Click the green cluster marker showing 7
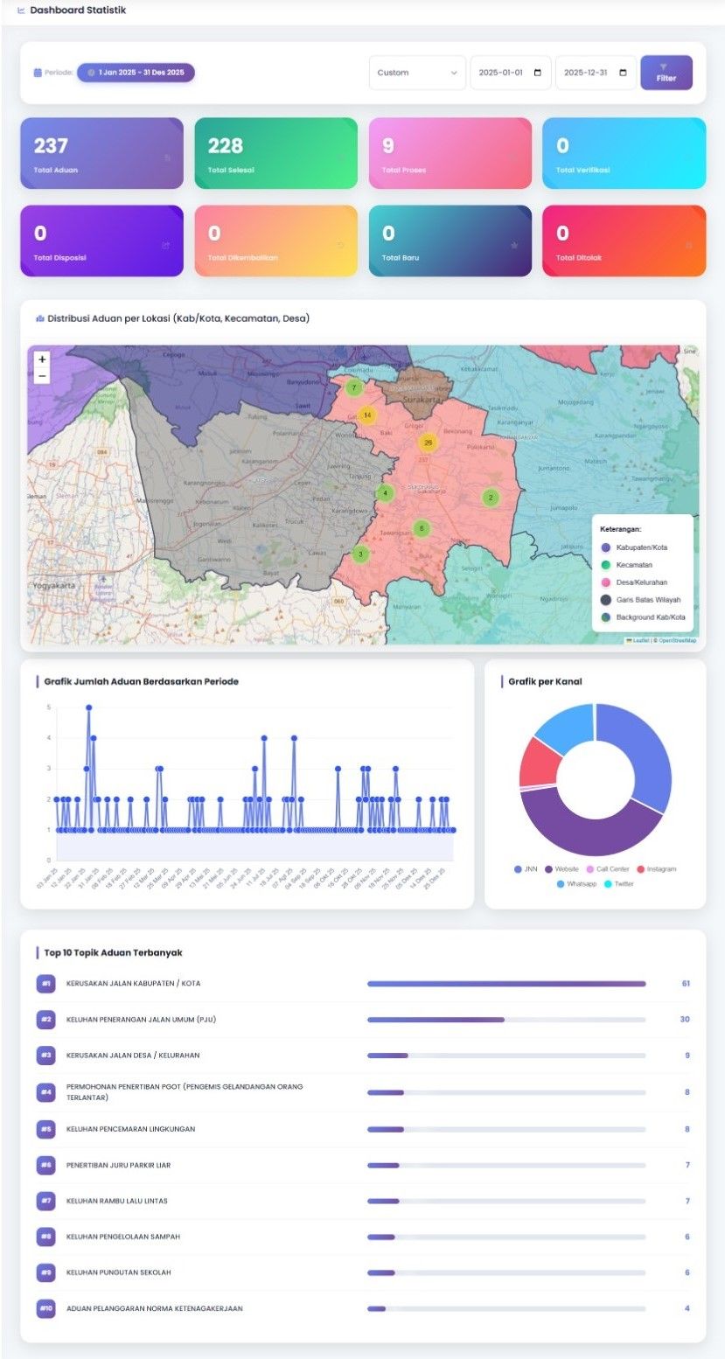725x1359 pixels. (353, 387)
